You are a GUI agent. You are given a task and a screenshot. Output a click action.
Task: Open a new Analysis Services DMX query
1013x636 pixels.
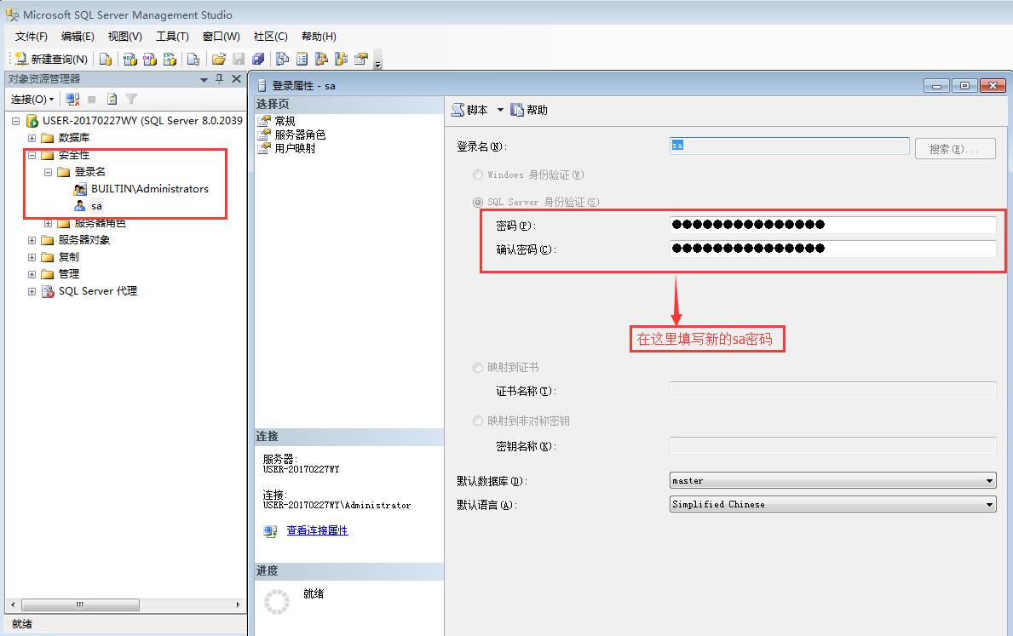[150, 60]
